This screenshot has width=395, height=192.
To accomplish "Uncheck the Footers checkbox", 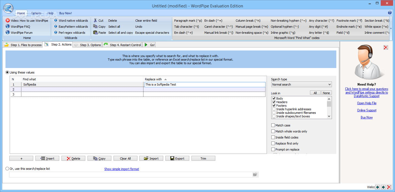I will 274,106.
